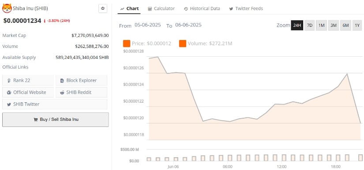Select the 24H zoom range
Image resolution: width=364 pixels, height=170 pixels.
(x=297, y=25)
